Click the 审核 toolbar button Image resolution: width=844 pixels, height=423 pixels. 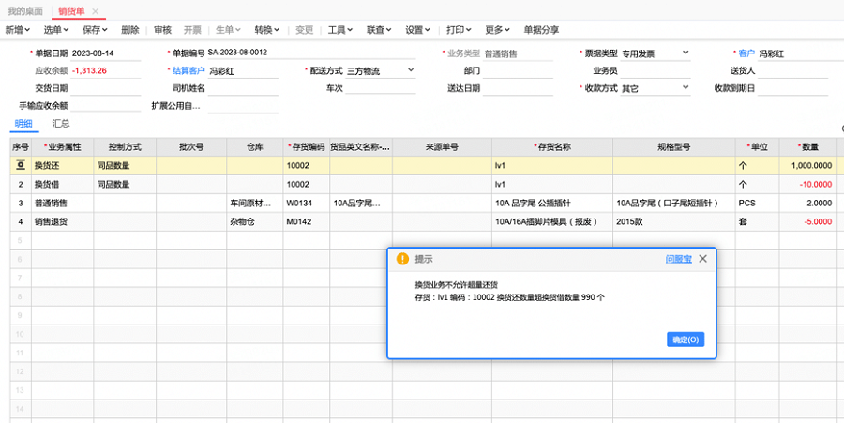162,30
